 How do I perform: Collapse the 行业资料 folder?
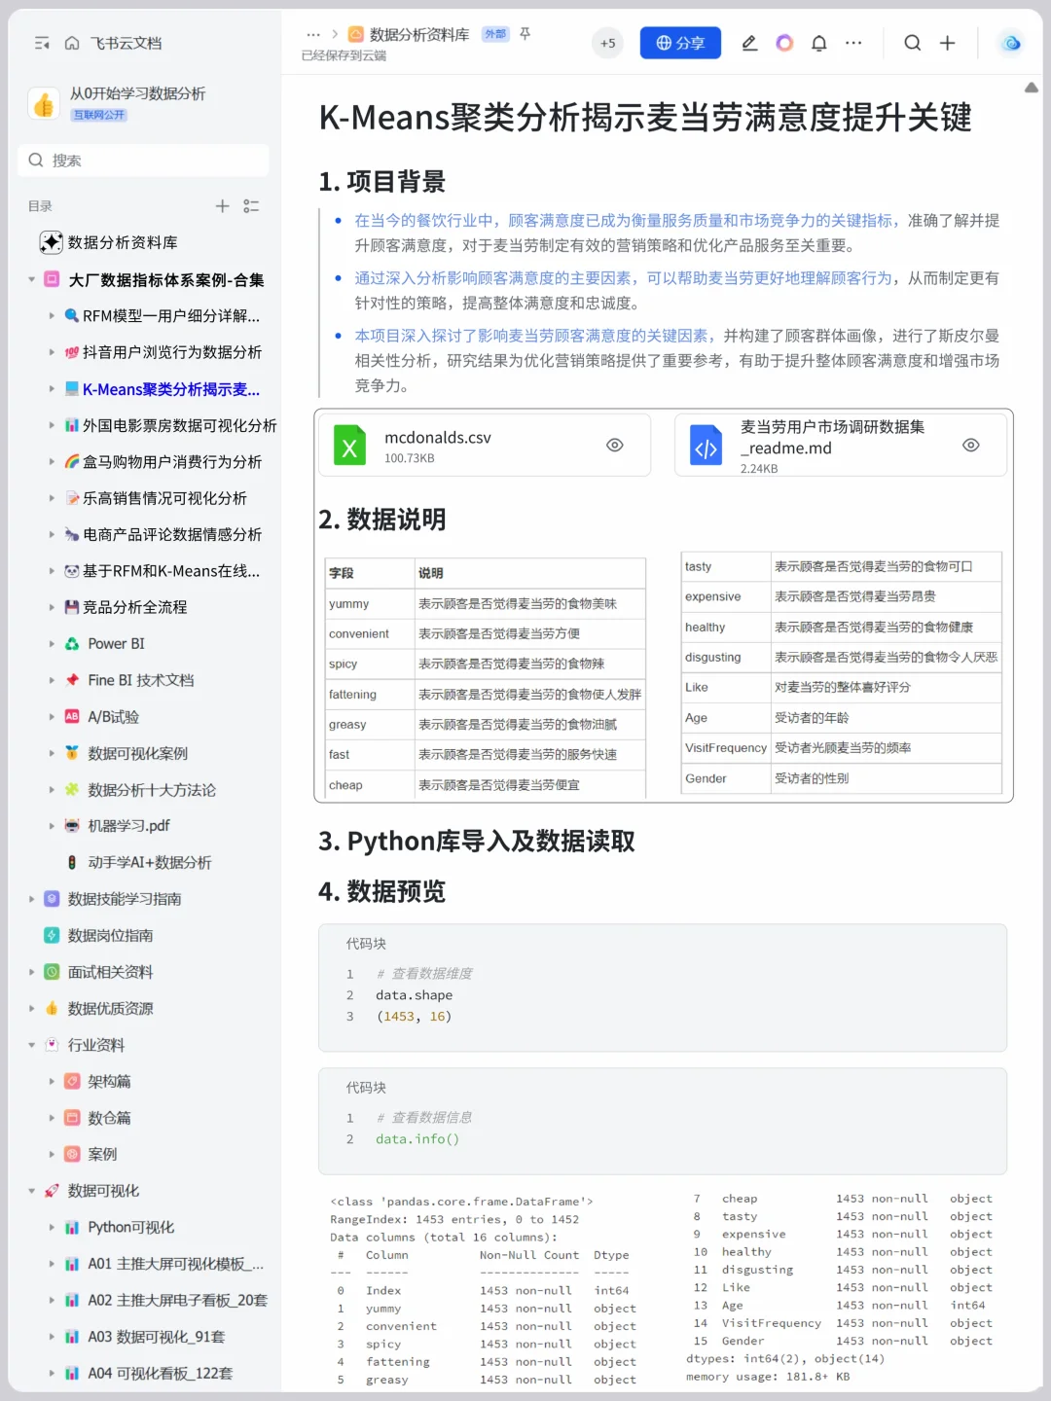pos(31,1045)
